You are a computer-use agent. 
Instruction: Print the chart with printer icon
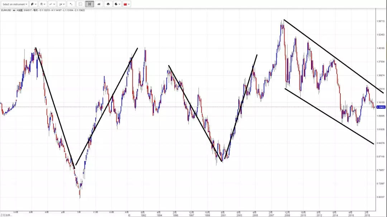point(108,4)
